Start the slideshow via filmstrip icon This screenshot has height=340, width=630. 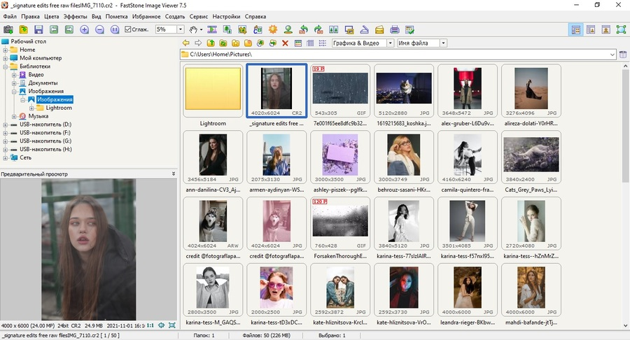(212, 29)
